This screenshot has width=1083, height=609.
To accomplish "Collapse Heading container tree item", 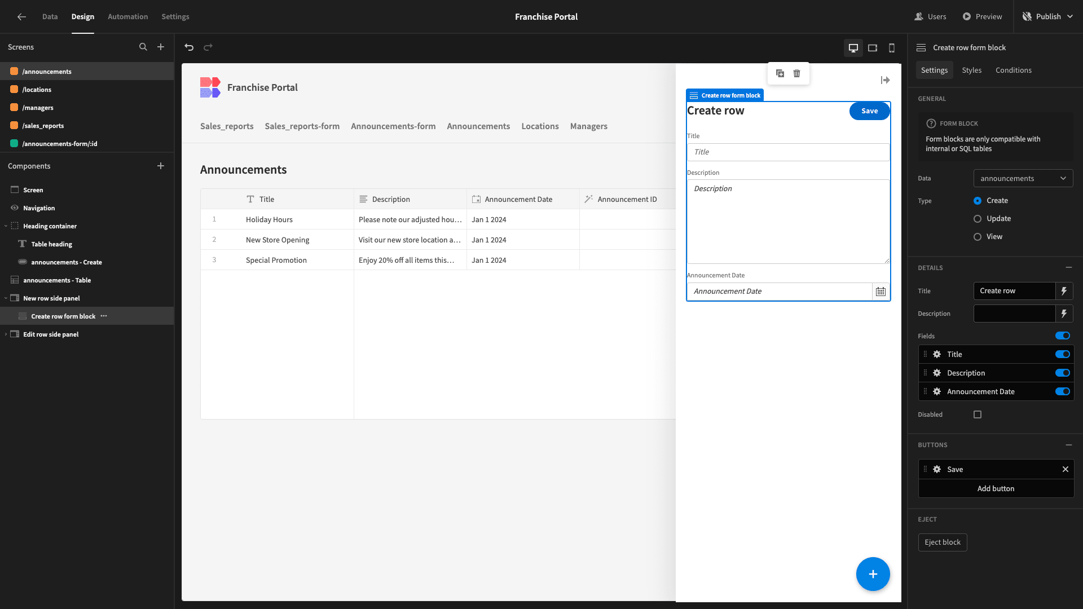I will [6, 226].
